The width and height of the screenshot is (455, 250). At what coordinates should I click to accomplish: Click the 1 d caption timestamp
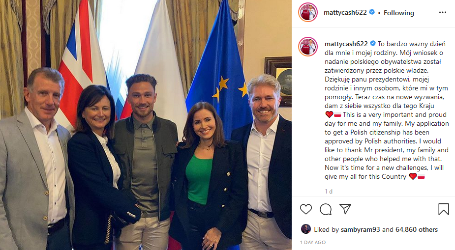tap(329, 191)
